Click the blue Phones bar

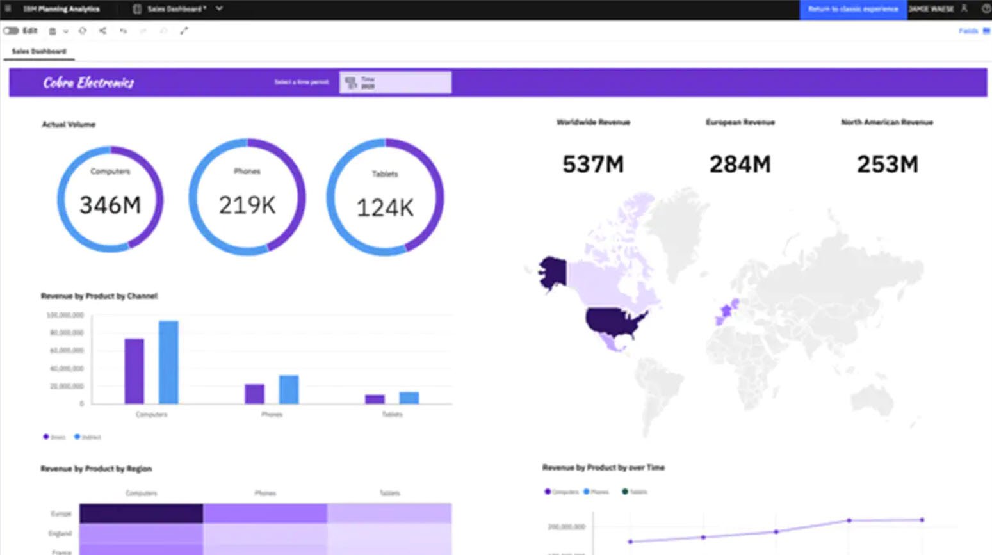coord(289,389)
